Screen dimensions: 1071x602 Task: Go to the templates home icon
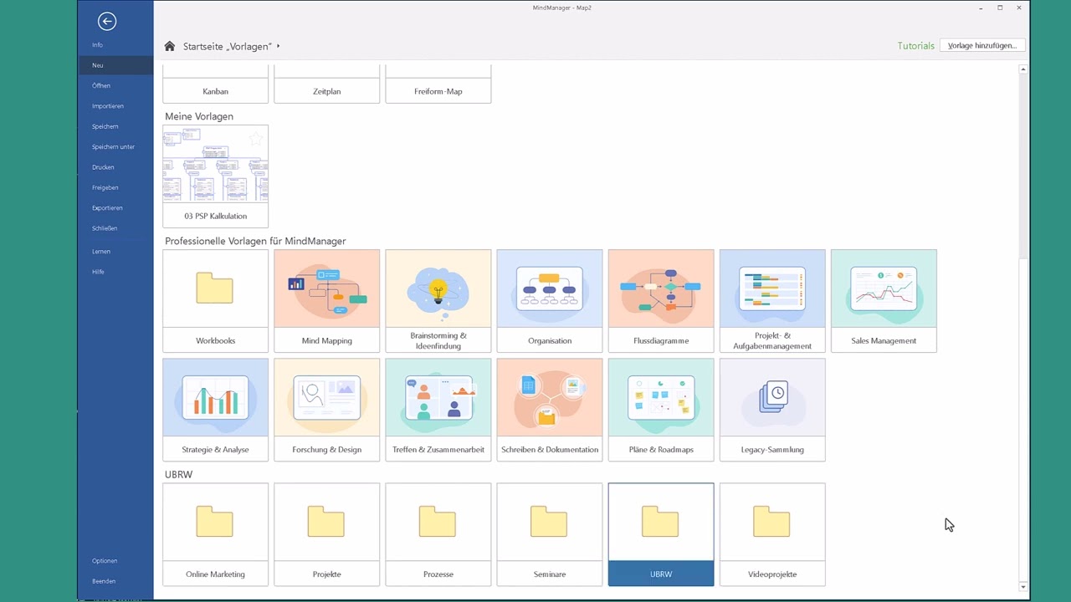coord(170,46)
